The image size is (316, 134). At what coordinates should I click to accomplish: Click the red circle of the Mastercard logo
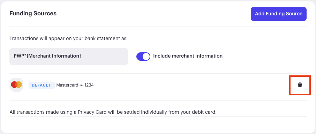[x=14, y=85]
